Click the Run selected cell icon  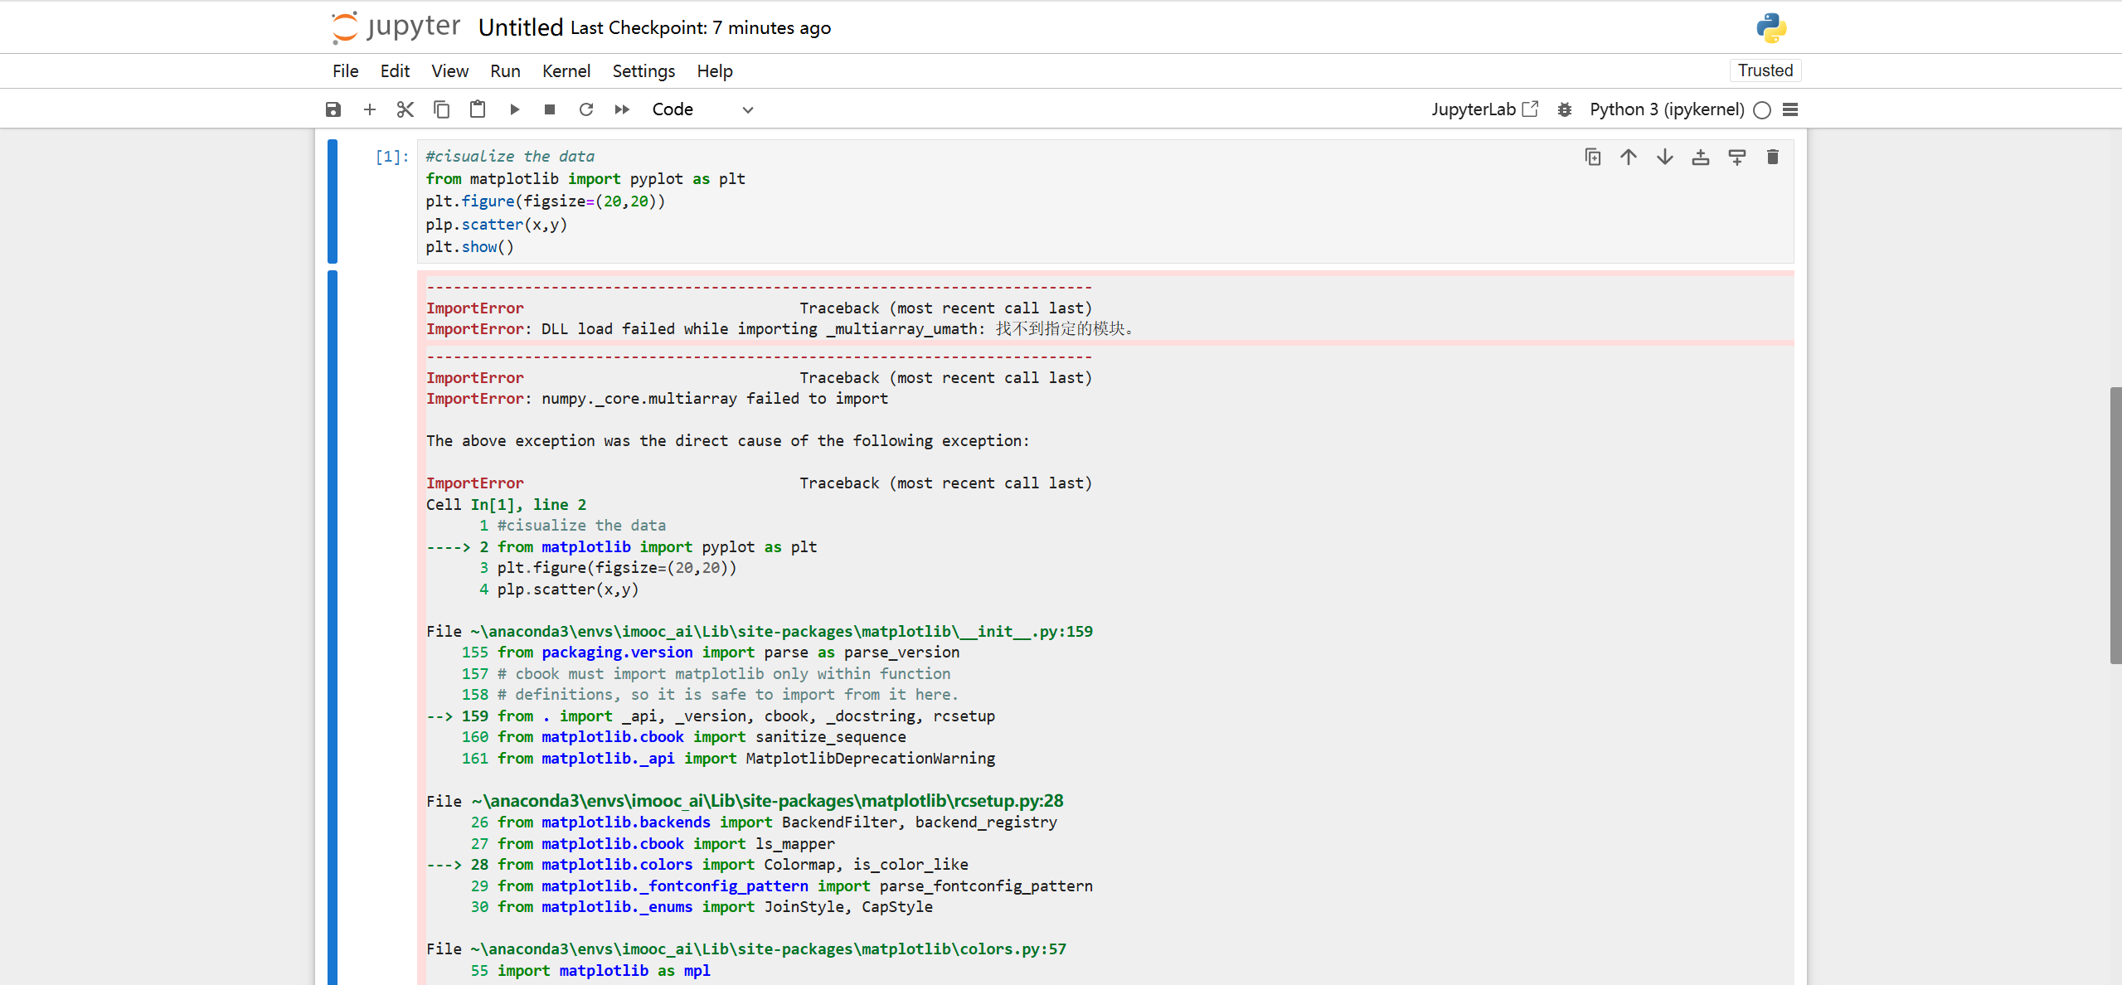tap(514, 109)
